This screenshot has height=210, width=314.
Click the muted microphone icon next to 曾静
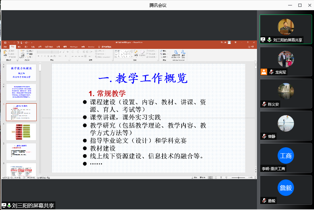pyautogui.click(x=264, y=136)
